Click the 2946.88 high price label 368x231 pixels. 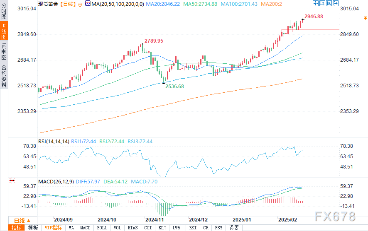tap(314, 17)
